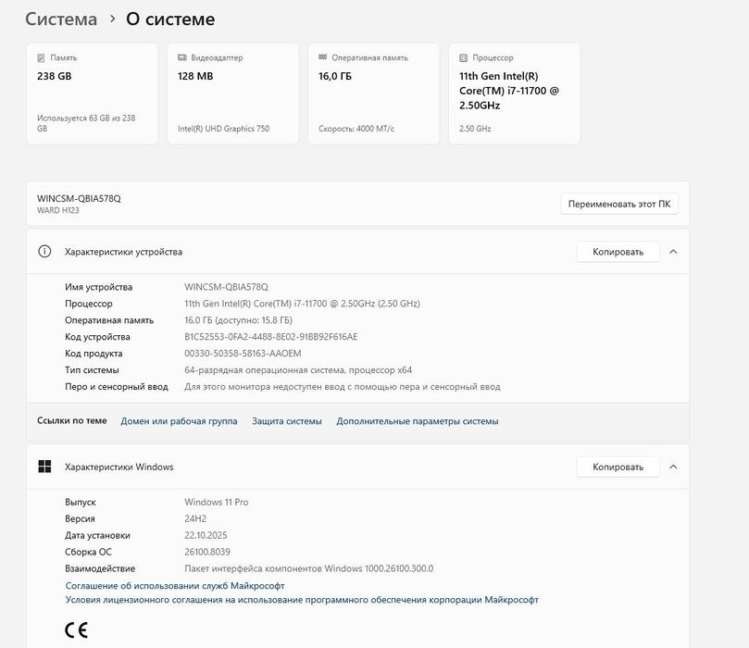Copy the device specifications
The height and width of the screenshot is (648, 749).
[618, 252]
